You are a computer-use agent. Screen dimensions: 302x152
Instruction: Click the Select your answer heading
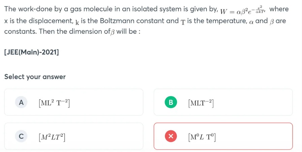(x=35, y=77)
